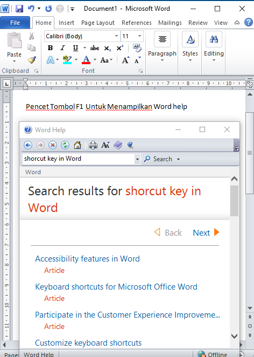Screen dimensions: 254x357
Task: Click the Redo/Repeat icon in title bar
Action: [x=48, y=9]
